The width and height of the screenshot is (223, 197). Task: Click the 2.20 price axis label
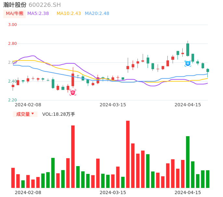click(x=12, y=100)
